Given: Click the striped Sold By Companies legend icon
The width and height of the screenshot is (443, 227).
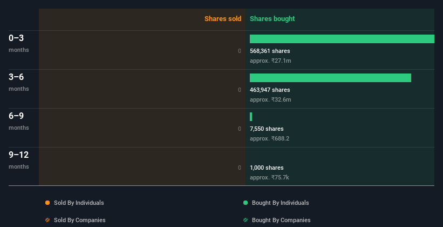Looking at the screenshot, I should coord(47,220).
